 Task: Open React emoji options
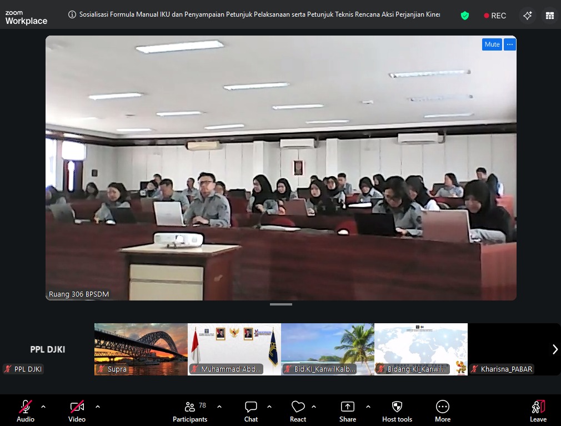tap(298, 412)
